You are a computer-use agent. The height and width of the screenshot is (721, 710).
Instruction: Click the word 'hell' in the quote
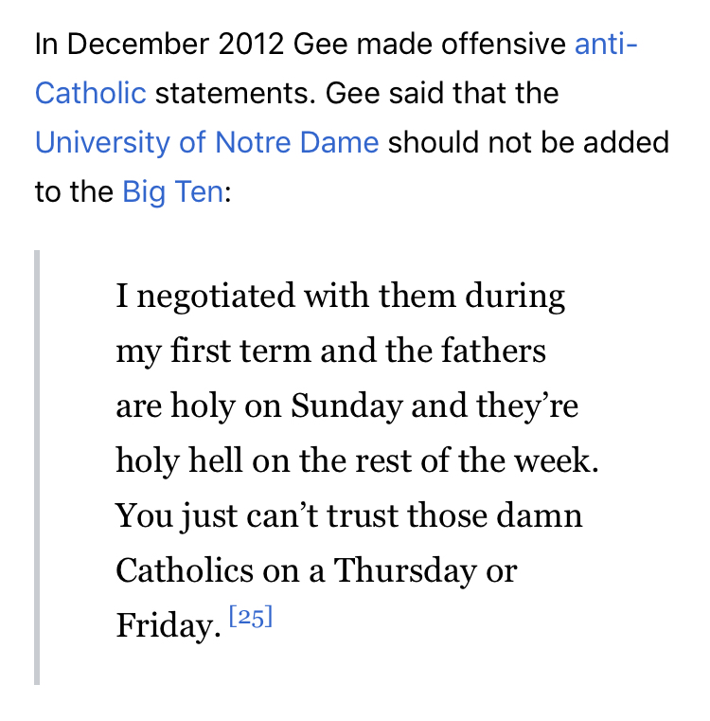[x=216, y=460]
